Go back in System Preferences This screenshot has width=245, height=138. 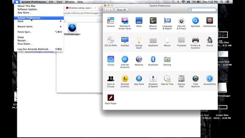106,10
